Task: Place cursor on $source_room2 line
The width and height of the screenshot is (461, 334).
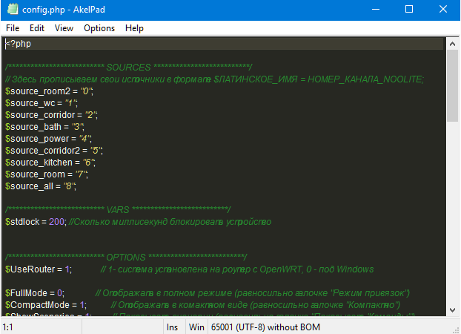Action: click(x=49, y=91)
